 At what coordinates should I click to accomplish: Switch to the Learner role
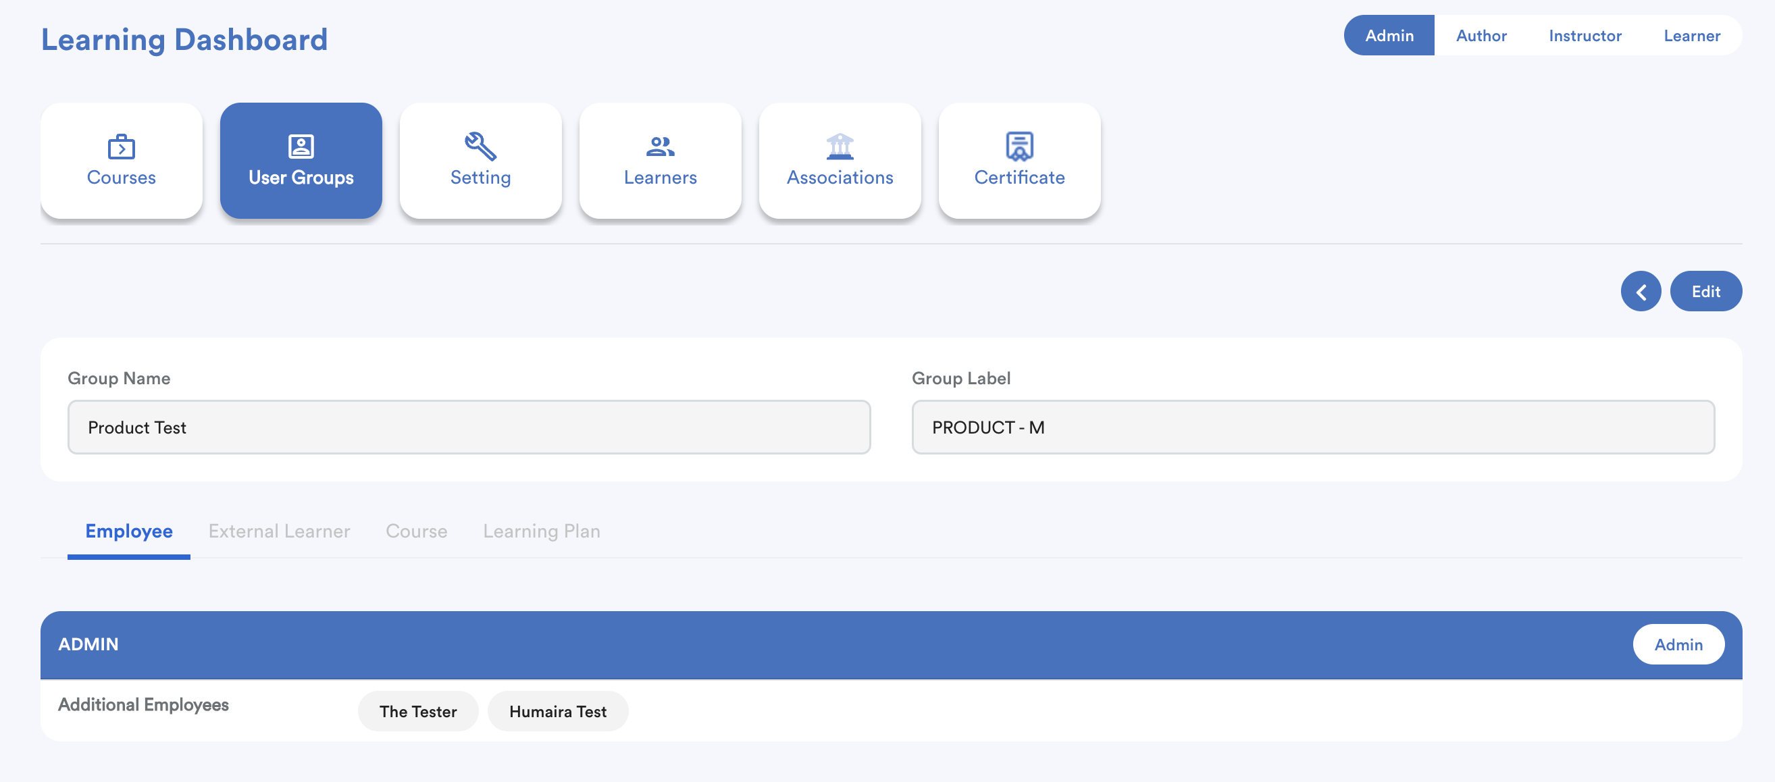point(1691,36)
